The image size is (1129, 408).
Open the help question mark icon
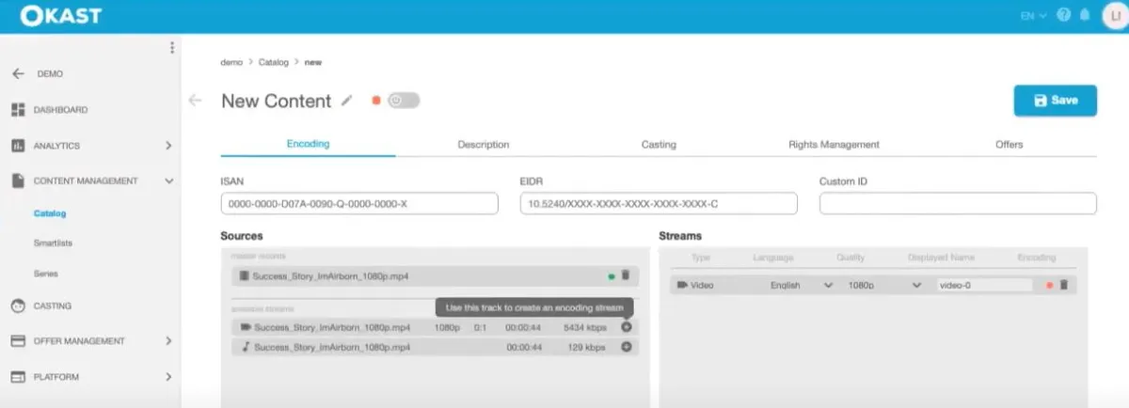coord(1064,16)
